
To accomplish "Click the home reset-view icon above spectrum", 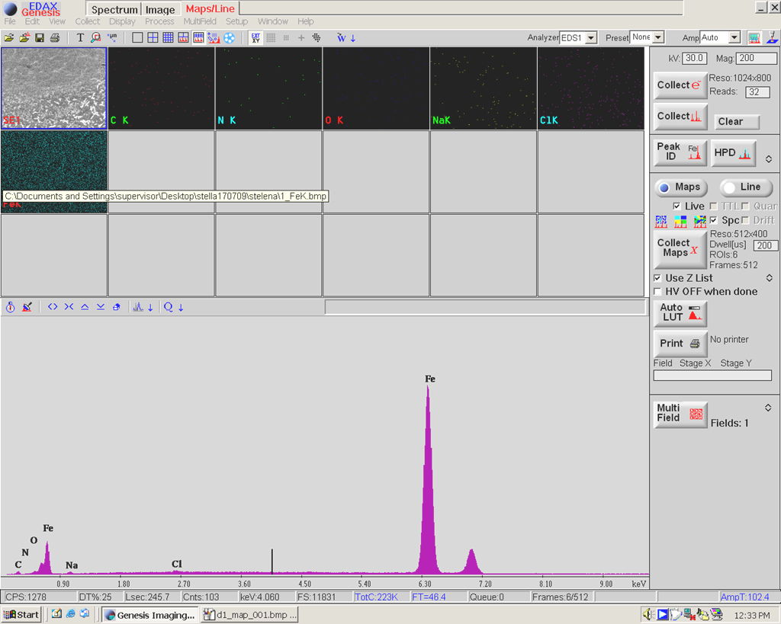I will pos(117,307).
